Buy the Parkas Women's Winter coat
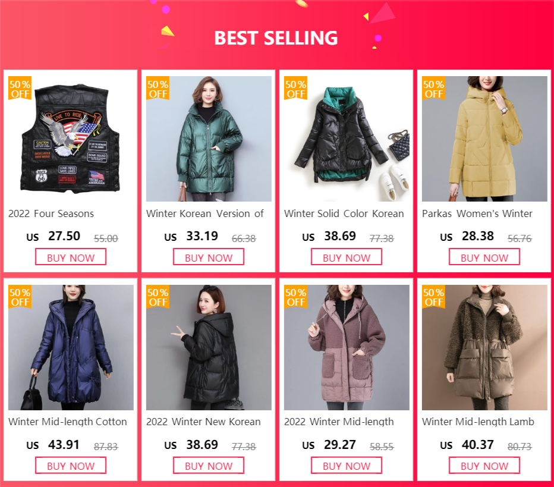The width and height of the screenshot is (554, 487). pyautogui.click(x=484, y=257)
